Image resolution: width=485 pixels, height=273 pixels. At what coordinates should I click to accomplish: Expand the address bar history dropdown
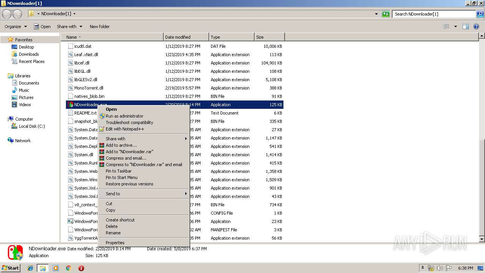(x=376, y=14)
